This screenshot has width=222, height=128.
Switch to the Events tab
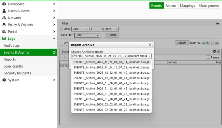click(x=156, y=5)
